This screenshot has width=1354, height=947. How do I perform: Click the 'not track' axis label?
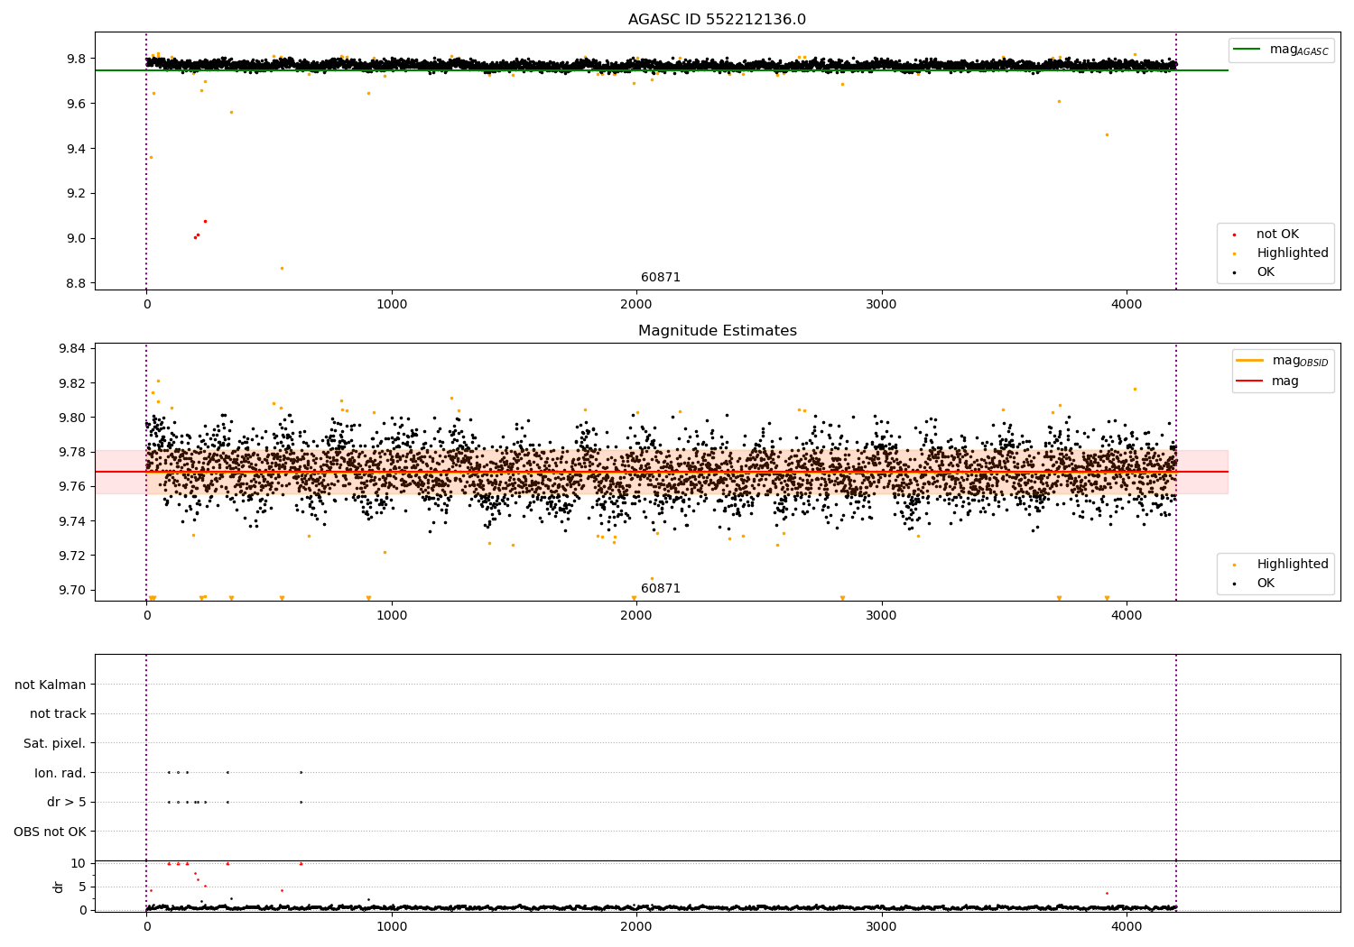tap(58, 714)
